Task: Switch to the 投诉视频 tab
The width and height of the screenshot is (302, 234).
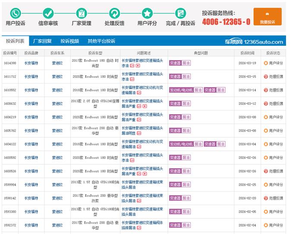Action: tap(70, 41)
